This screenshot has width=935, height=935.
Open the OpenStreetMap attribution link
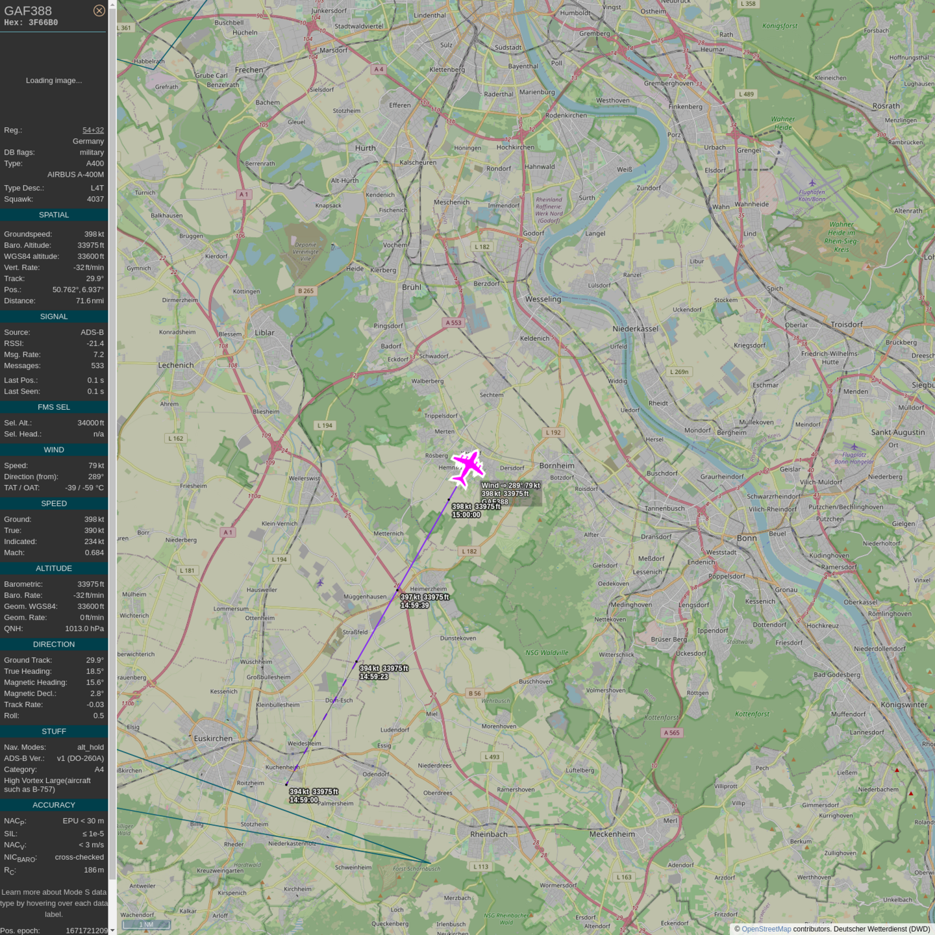766,929
